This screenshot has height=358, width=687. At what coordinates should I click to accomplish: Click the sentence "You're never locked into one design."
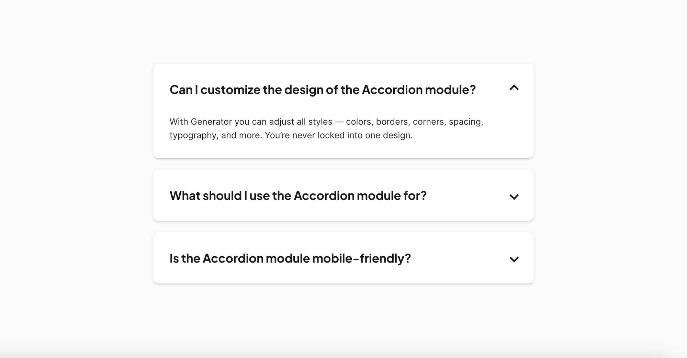[338, 135]
